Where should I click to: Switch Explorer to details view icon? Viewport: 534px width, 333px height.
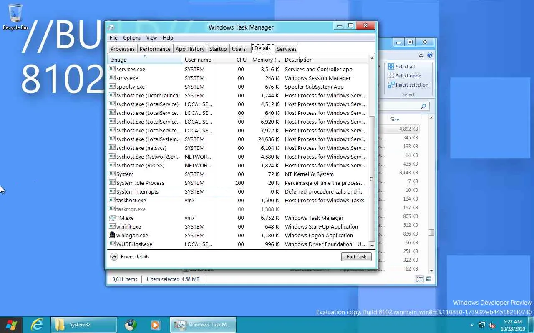click(x=420, y=279)
